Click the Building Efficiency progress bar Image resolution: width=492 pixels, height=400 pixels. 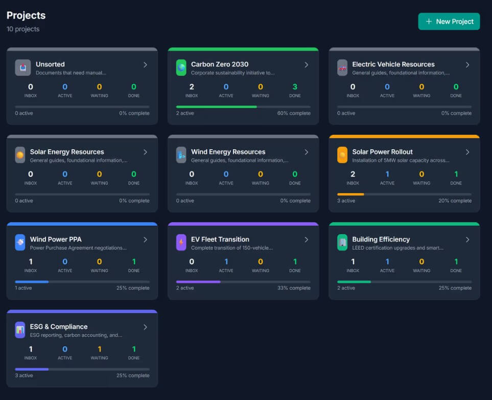click(x=405, y=282)
